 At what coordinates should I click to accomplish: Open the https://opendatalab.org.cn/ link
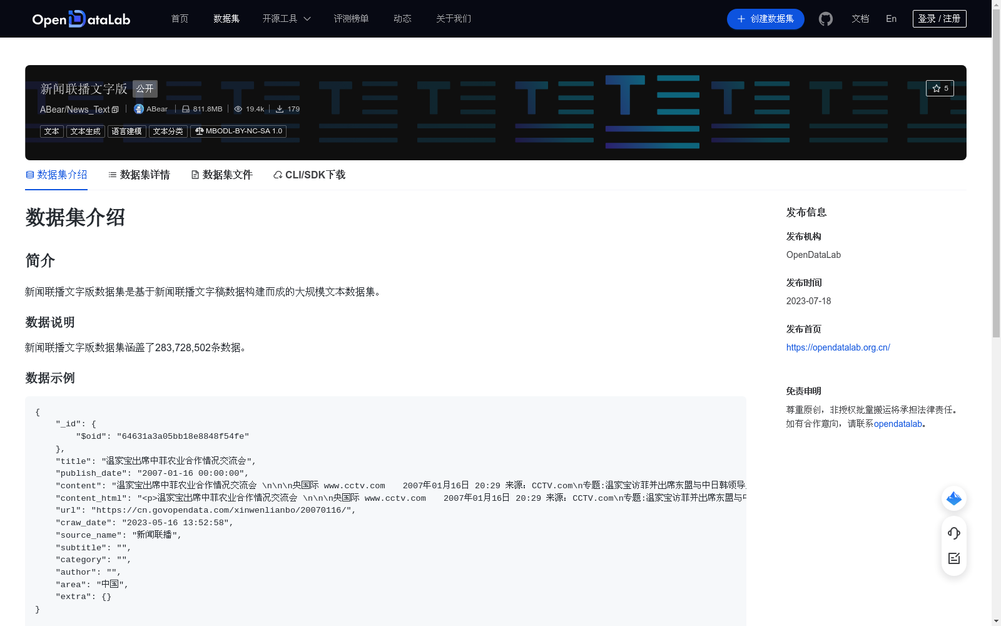[838, 347]
